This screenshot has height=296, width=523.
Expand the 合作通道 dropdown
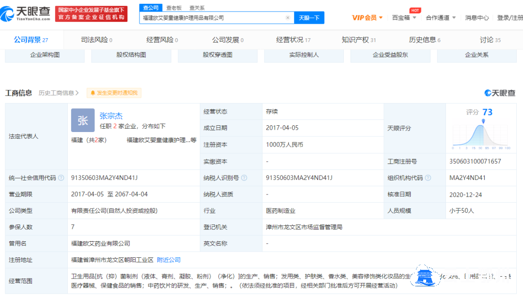click(441, 18)
